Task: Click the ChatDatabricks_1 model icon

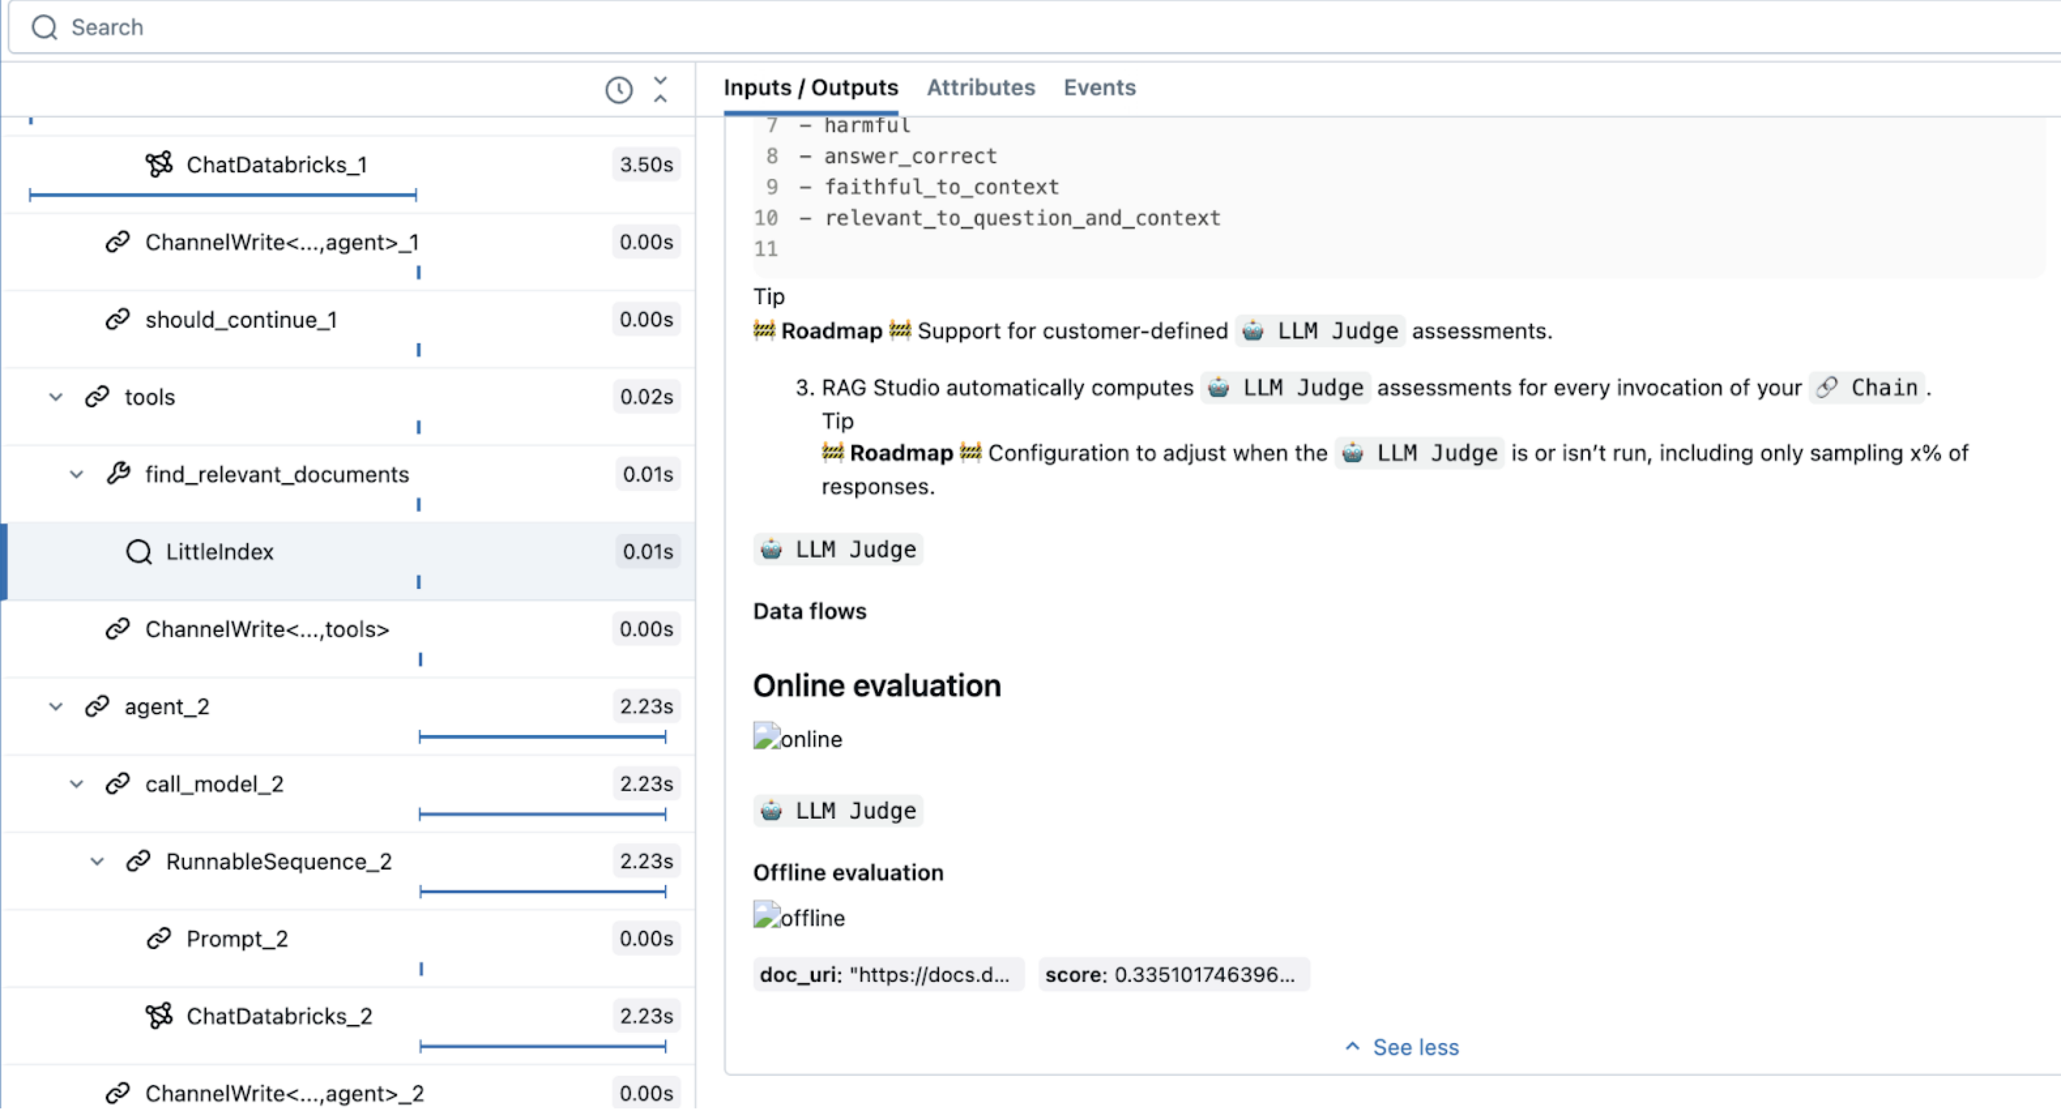Action: [159, 164]
